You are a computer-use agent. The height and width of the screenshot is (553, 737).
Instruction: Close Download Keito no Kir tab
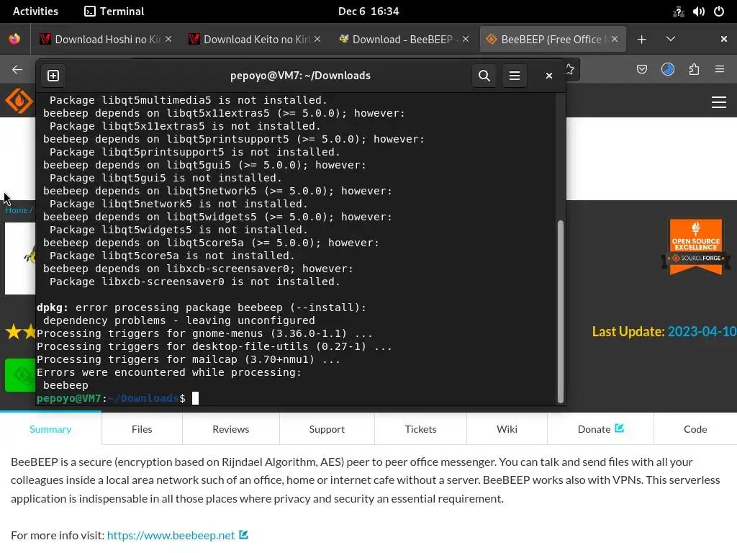(x=317, y=40)
